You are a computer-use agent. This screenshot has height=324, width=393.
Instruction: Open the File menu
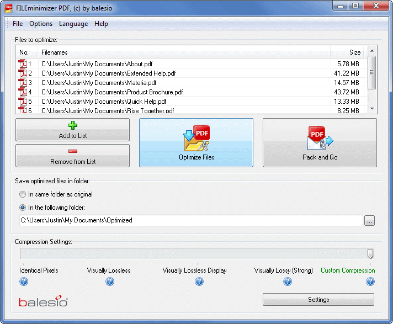click(18, 24)
